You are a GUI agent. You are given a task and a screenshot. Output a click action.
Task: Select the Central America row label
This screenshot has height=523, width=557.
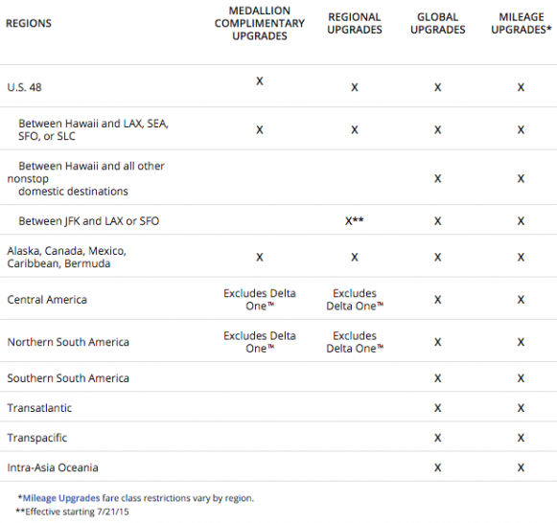click(x=47, y=300)
